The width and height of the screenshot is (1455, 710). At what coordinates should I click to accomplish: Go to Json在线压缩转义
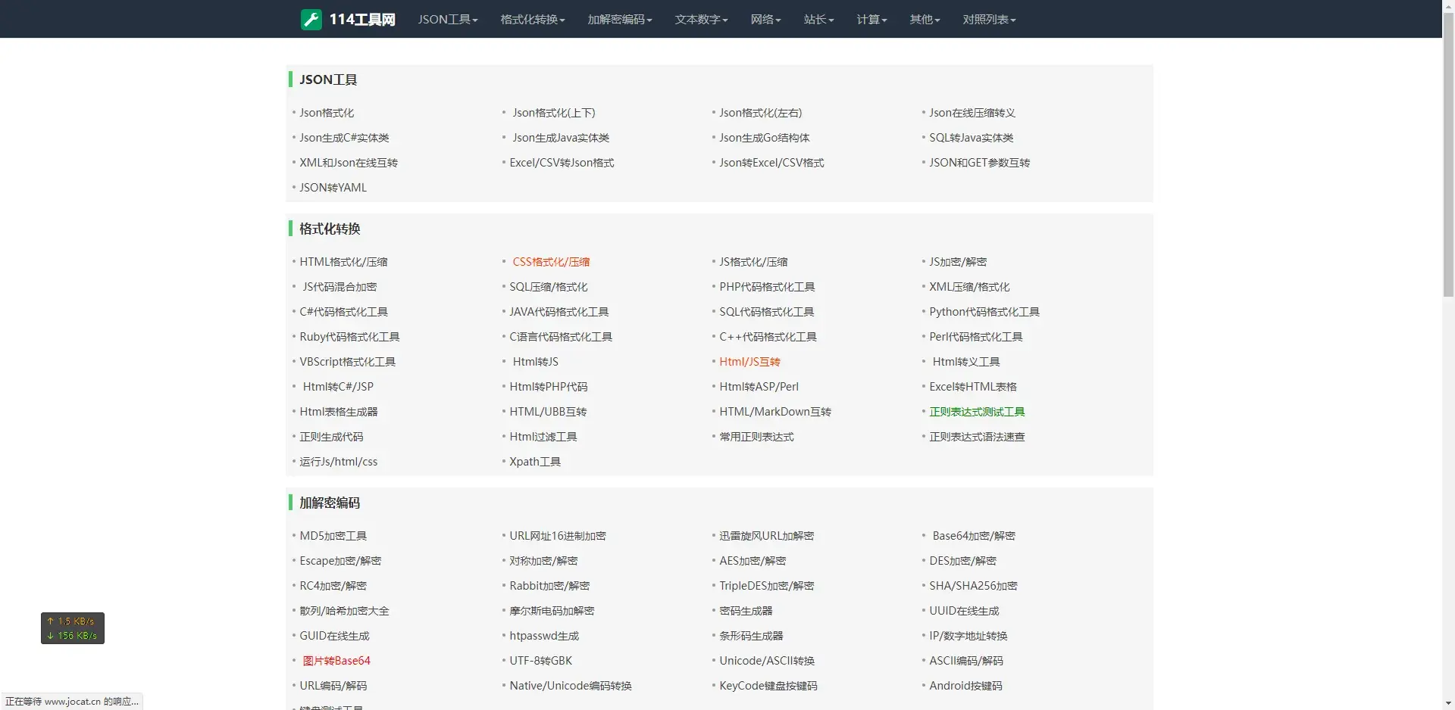(x=972, y=113)
